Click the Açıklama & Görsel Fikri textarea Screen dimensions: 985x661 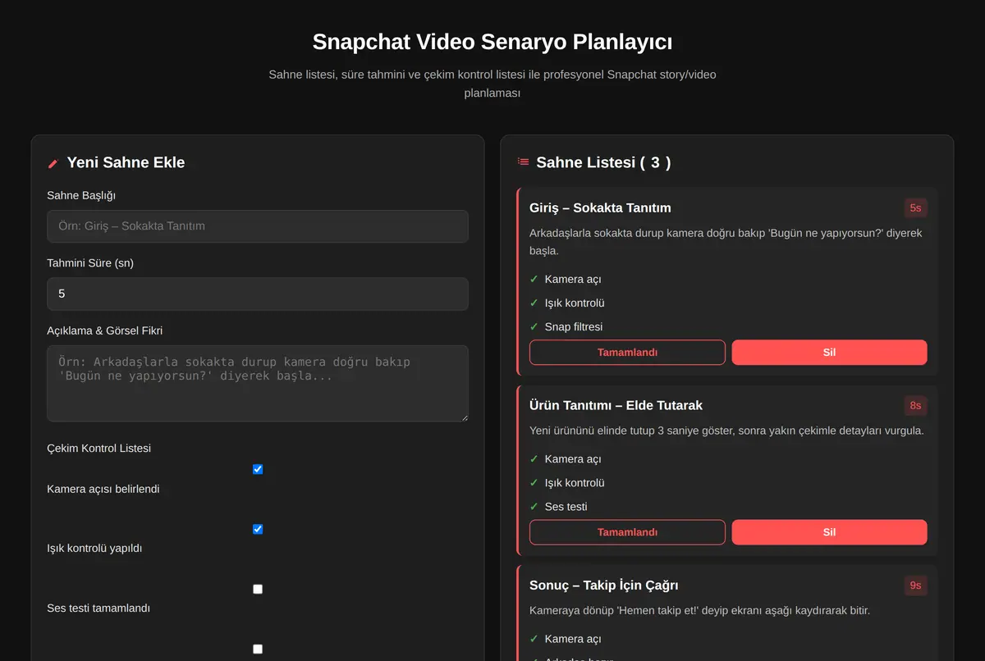258,383
